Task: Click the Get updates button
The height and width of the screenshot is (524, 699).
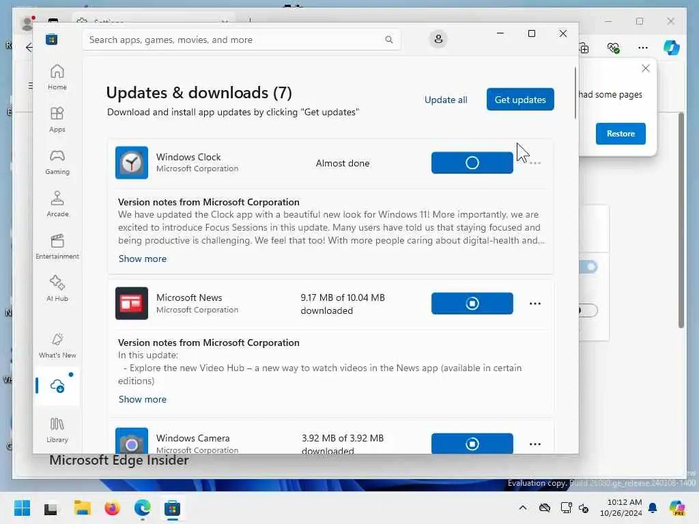Action: [520, 100]
